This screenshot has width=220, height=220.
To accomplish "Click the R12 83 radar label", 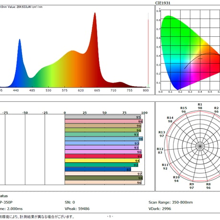I will (160, 151).
